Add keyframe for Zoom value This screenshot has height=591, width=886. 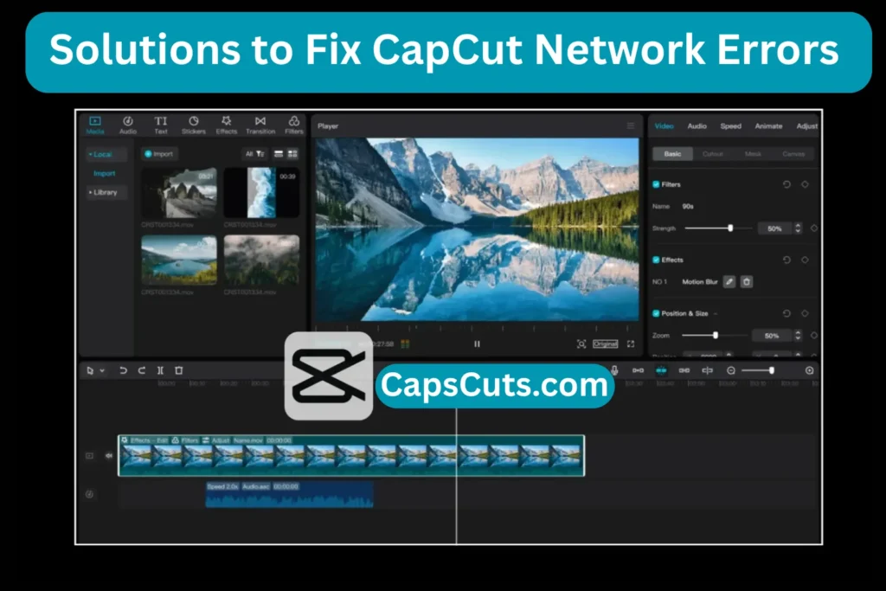(814, 335)
